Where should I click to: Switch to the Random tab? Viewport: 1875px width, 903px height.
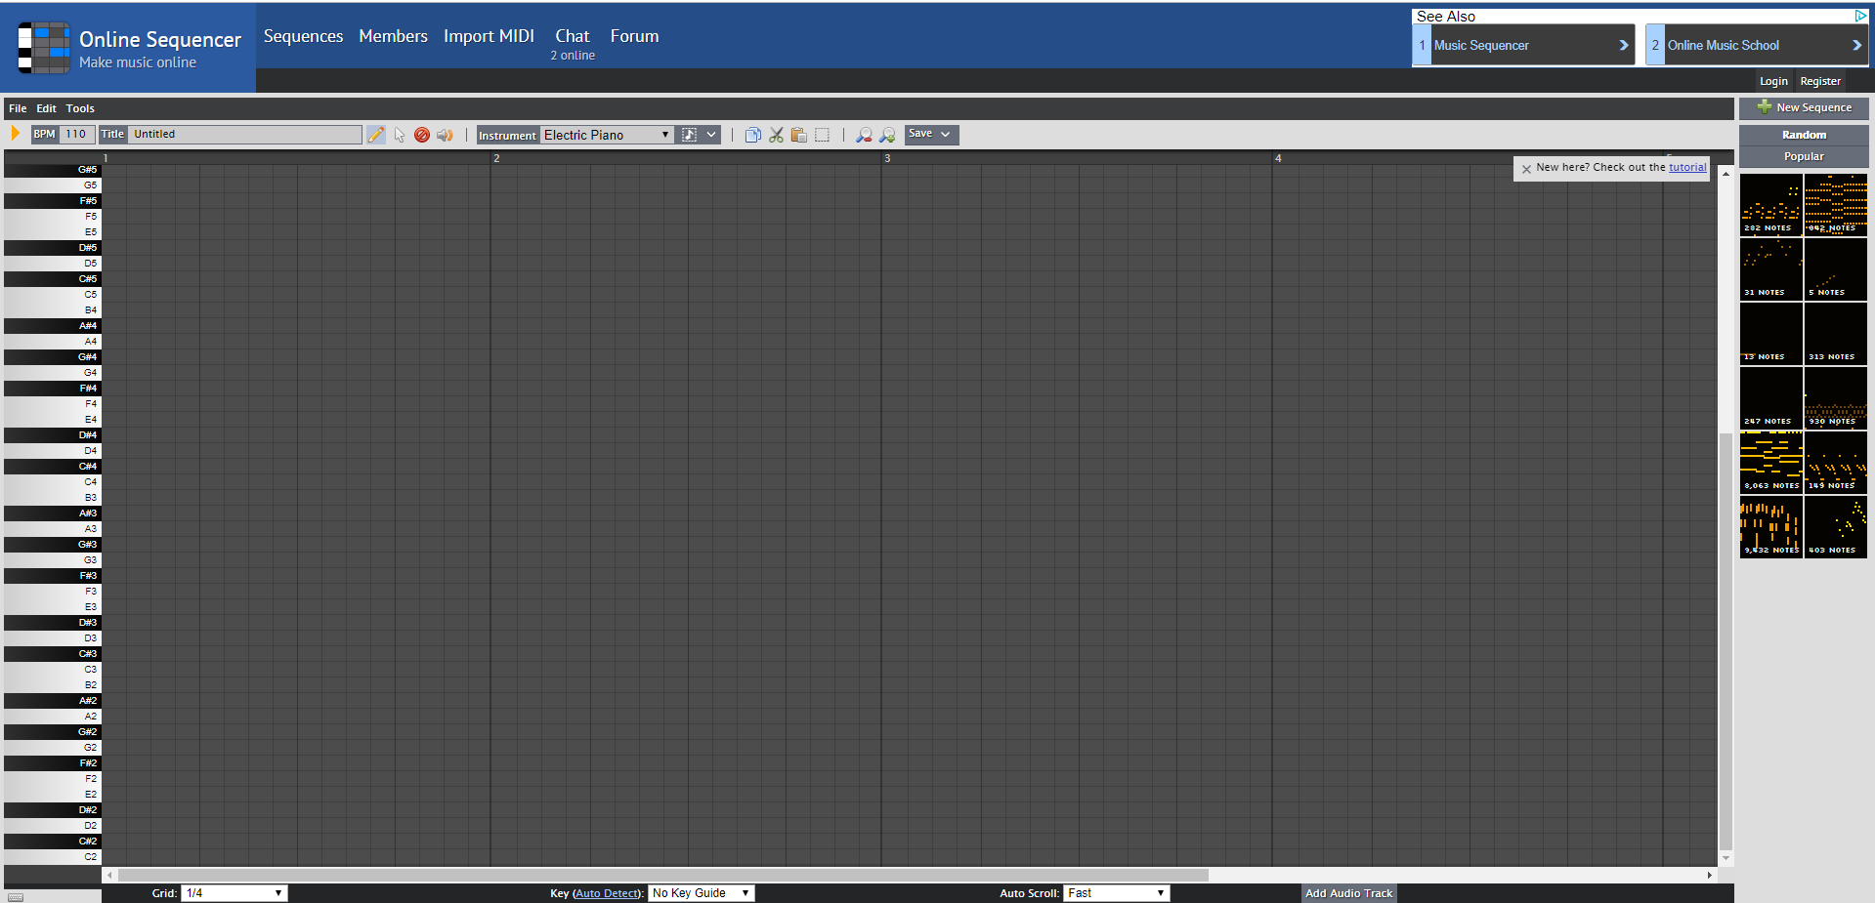pos(1804,135)
